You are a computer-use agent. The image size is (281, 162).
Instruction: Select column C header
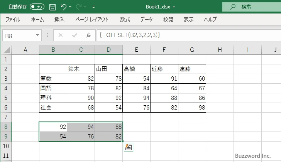pos(81,50)
